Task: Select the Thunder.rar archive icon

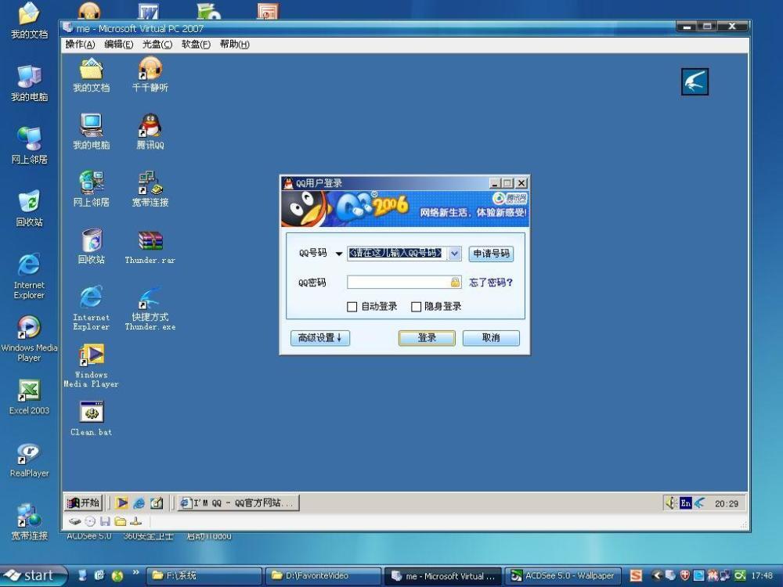Action: pyautogui.click(x=150, y=242)
